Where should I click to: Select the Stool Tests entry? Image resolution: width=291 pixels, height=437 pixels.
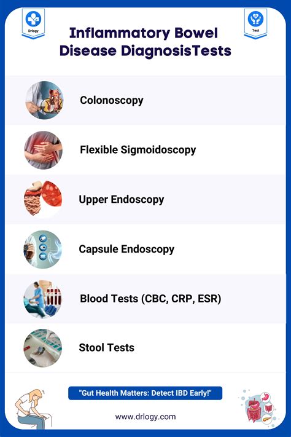point(106,348)
